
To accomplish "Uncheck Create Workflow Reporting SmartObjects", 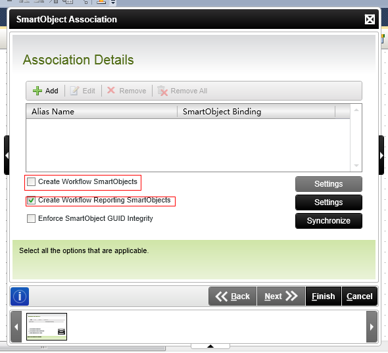I will pos(31,200).
